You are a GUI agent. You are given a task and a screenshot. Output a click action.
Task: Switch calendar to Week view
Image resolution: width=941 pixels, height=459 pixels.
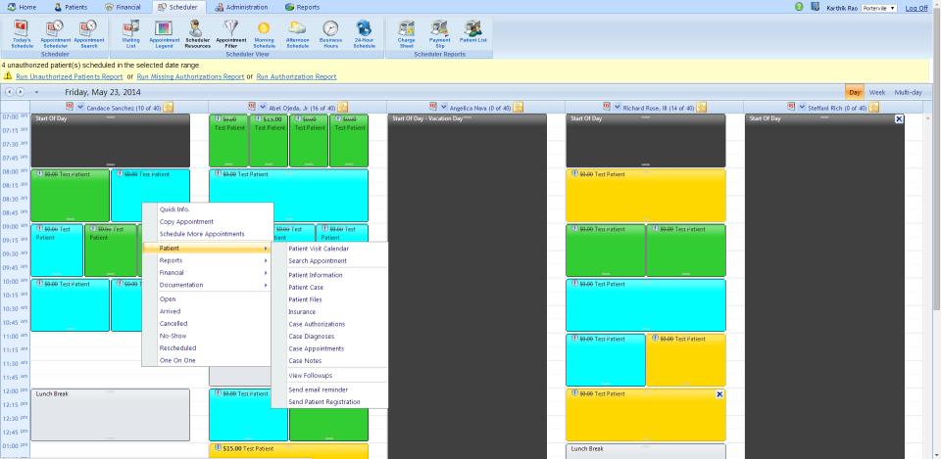876,92
